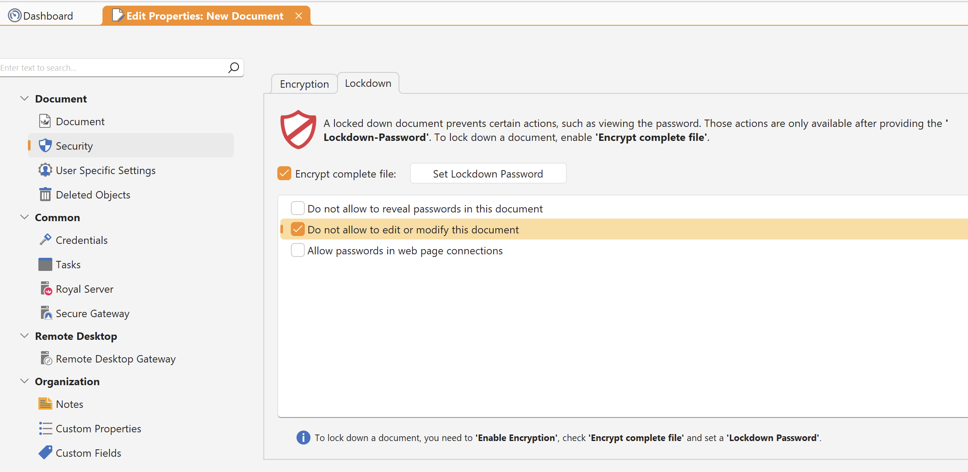
Task: Click the search magnifier icon
Action: (x=234, y=68)
